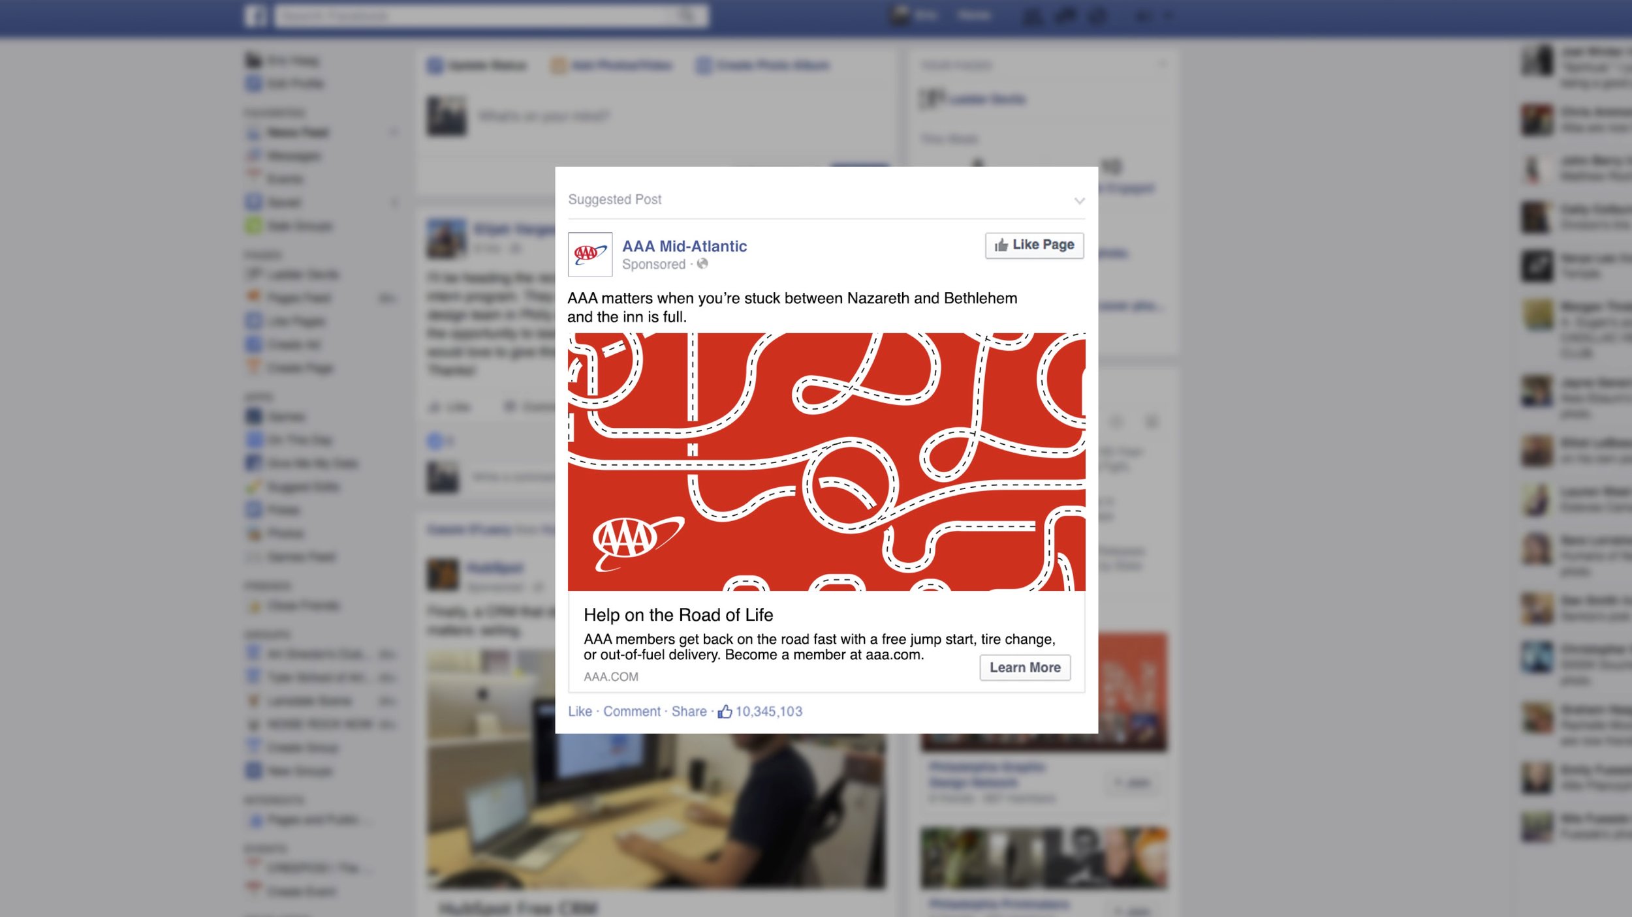Image resolution: width=1632 pixels, height=917 pixels.
Task: Click the thumbs-up icon on Like Page
Action: 1001,245
